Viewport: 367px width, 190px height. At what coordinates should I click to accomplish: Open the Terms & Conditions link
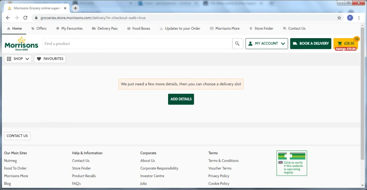tap(224, 161)
